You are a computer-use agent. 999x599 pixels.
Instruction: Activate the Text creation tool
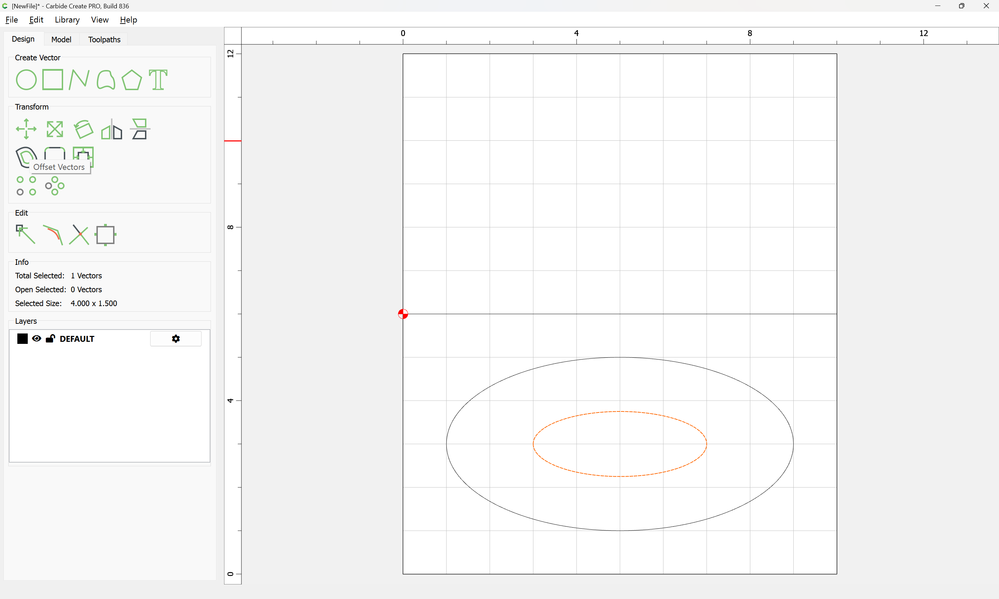coord(158,79)
